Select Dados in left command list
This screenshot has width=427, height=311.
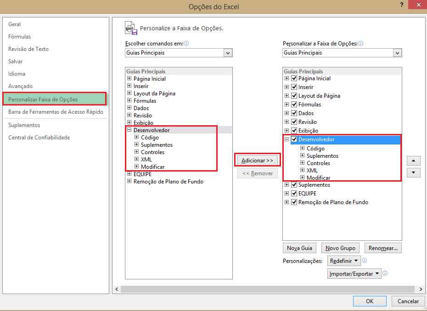coord(141,108)
